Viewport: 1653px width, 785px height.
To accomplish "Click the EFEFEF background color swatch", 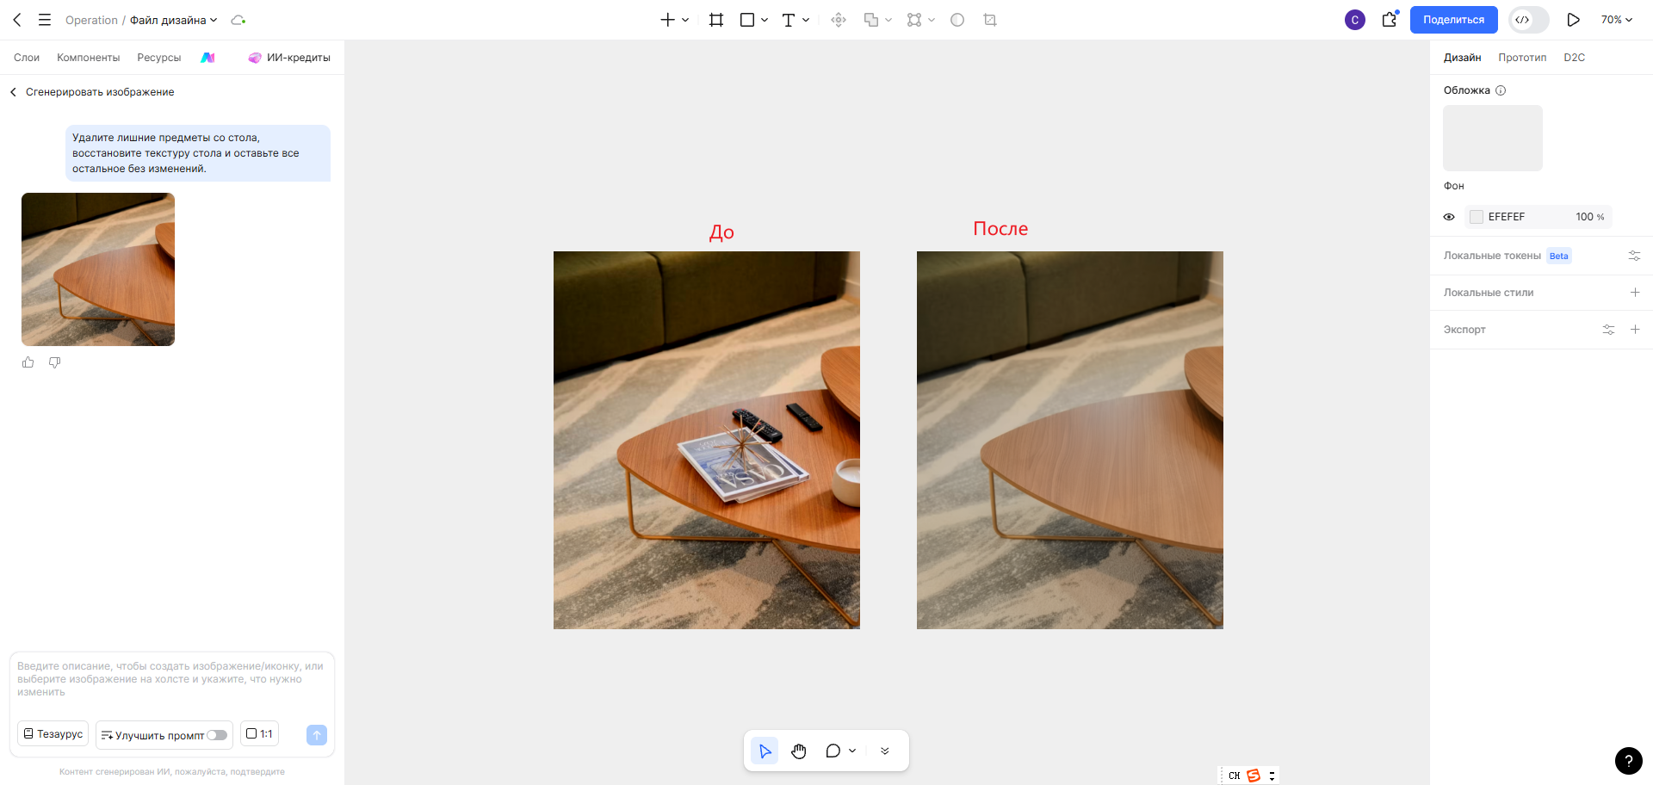I will click(1477, 217).
